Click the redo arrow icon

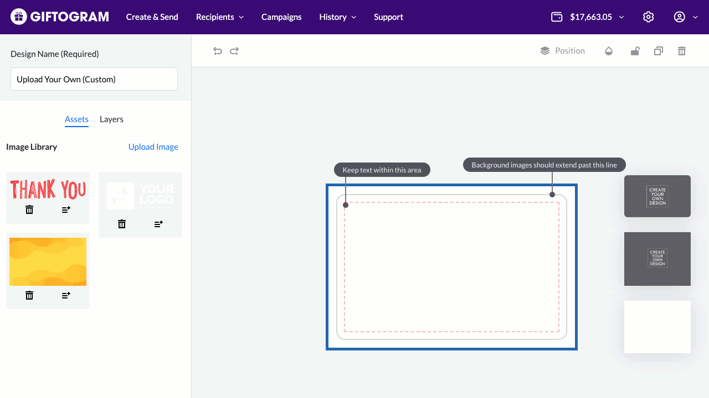pyautogui.click(x=234, y=51)
